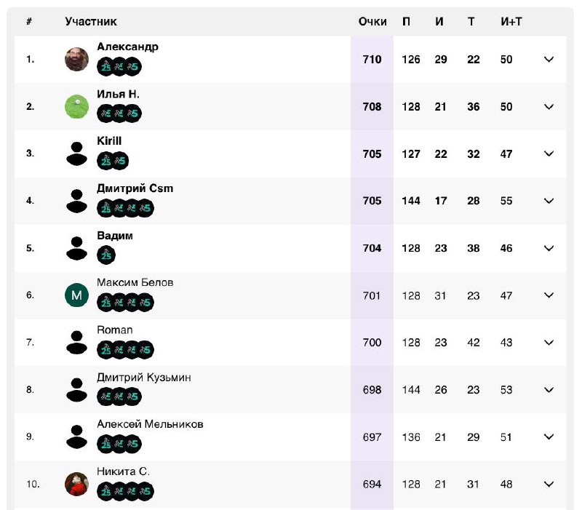
Task: Click Максим Белов's green M avatar
Action: click(x=76, y=295)
